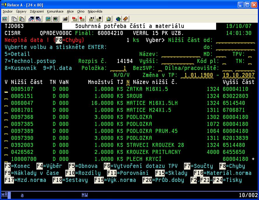The image size is (259, 200).
Task: Click F8=Chyby in the bottom key list
Action: click(x=232, y=166)
